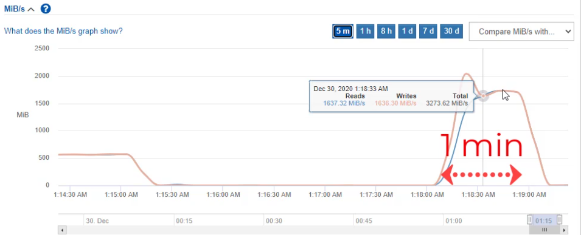The image size is (581, 235).
Task: Click the 1:18:30 AM axis label
Action: tap(478, 194)
